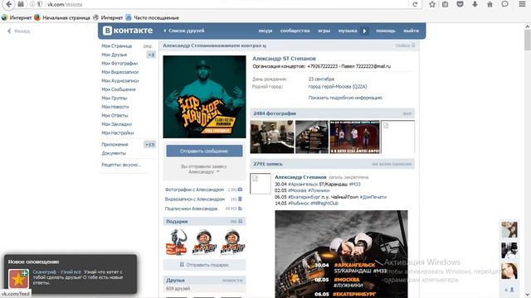Click Показать подробную информацию
Screen dimensions: 531x298
[345, 98]
